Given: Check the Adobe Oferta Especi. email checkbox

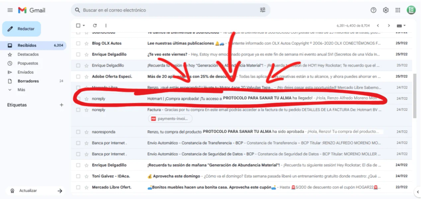Looking at the screenshot, I should 79,76.
